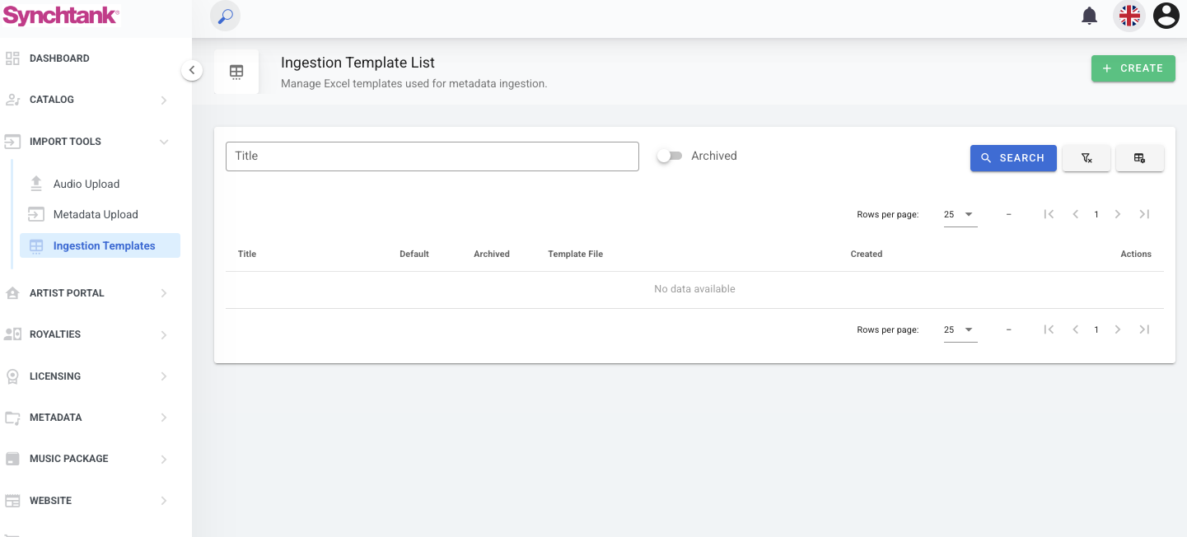Clear filters with the filter-x button
The image size is (1187, 537).
1087,158
